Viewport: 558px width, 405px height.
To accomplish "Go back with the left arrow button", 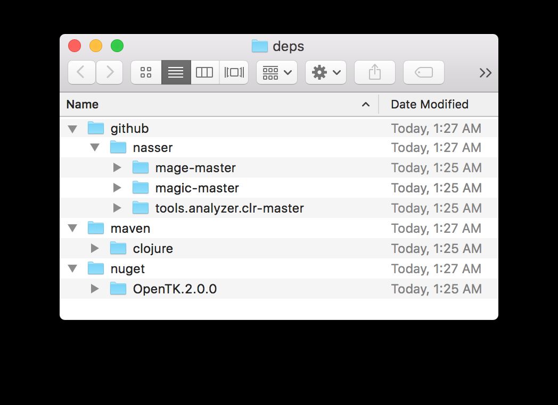I will click(x=81, y=72).
